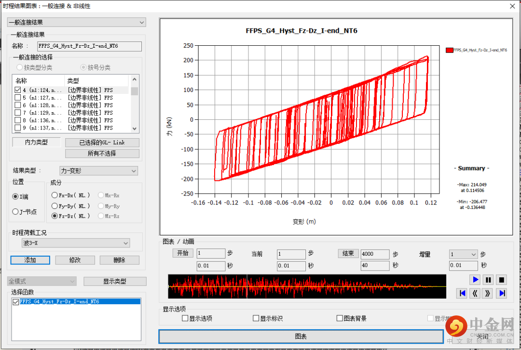Expand the 结果类型 力-变形 dropdown
The image size is (521, 350).
pos(98,170)
